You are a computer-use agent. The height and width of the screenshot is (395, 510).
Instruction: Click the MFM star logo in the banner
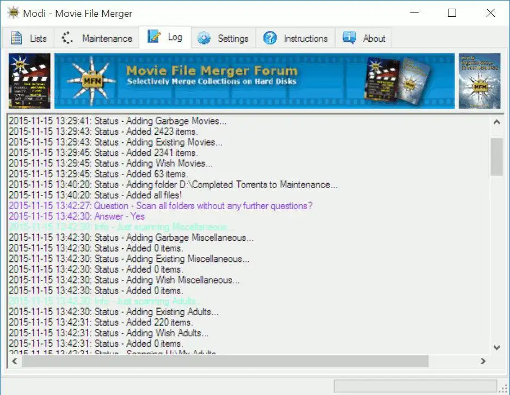coord(92,81)
